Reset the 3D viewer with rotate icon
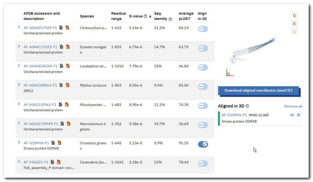Screen dimensions: 313x182 coord(294,15)
